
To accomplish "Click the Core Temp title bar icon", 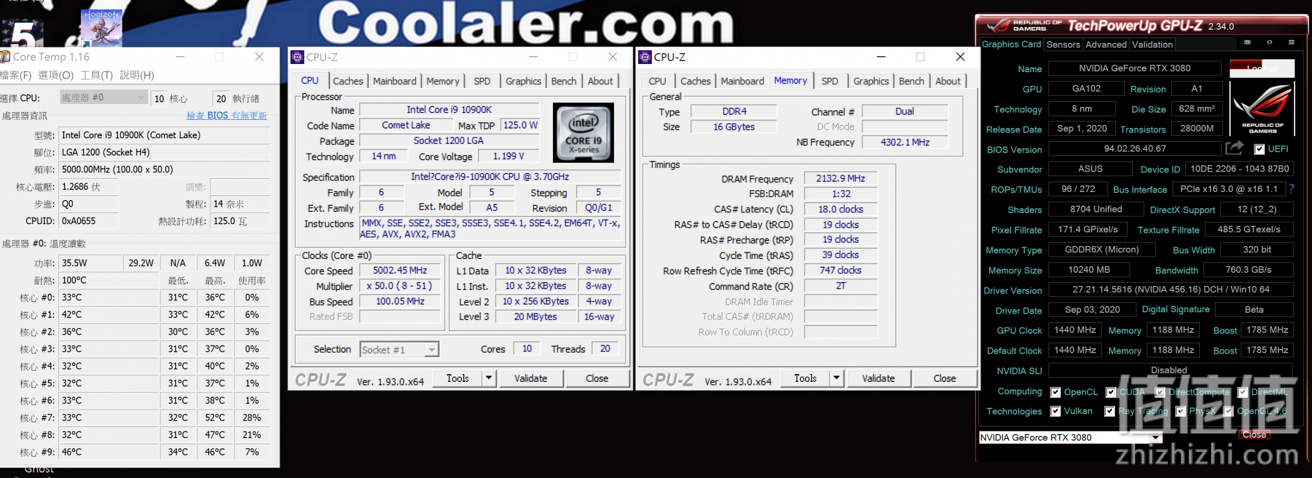I will pyautogui.click(x=5, y=56).
